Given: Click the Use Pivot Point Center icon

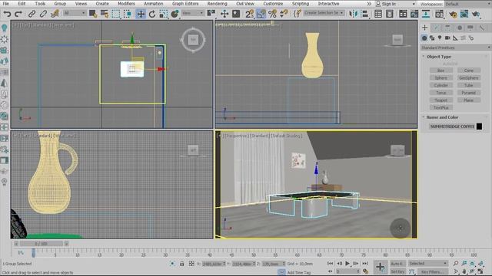Looking at the screenshot, I should click(x=211, y=13).
